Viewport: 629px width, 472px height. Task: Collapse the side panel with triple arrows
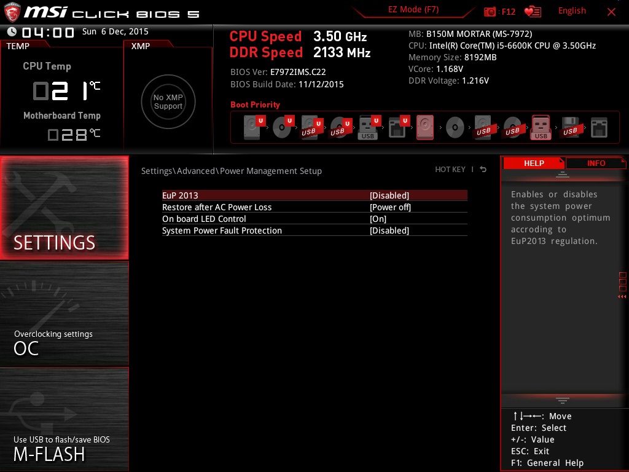pyautogui.click(x=622, y=297)
